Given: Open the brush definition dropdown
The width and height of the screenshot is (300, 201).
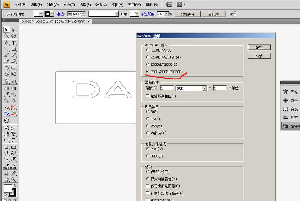Looking at the screenshot, I should pyautogui.click(x=116, y=14).
